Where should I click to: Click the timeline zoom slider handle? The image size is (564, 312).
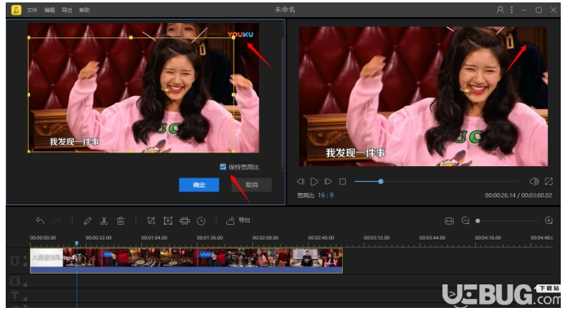coord(477,221)
